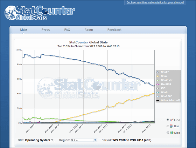The image size is (196, 148).
Task: Click the Map label text
Action: pyautogui.click(x=177, y=133)
